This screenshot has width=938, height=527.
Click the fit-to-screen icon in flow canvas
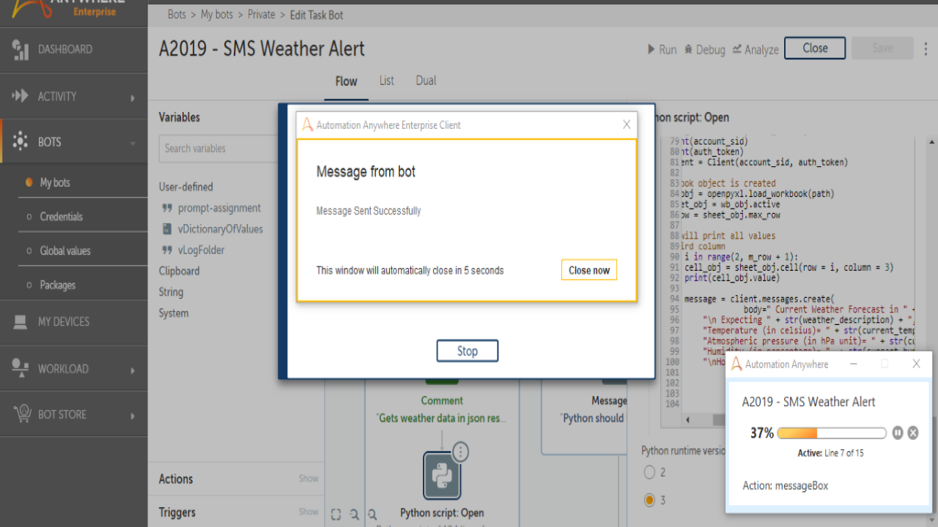pos(336,514)
